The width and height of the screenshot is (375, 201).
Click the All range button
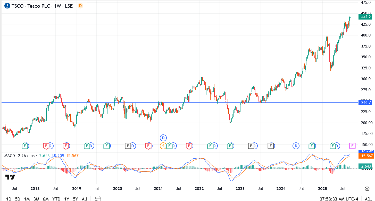click(x=84, y=199)
